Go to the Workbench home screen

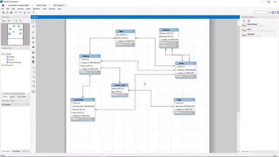point(3,5)
